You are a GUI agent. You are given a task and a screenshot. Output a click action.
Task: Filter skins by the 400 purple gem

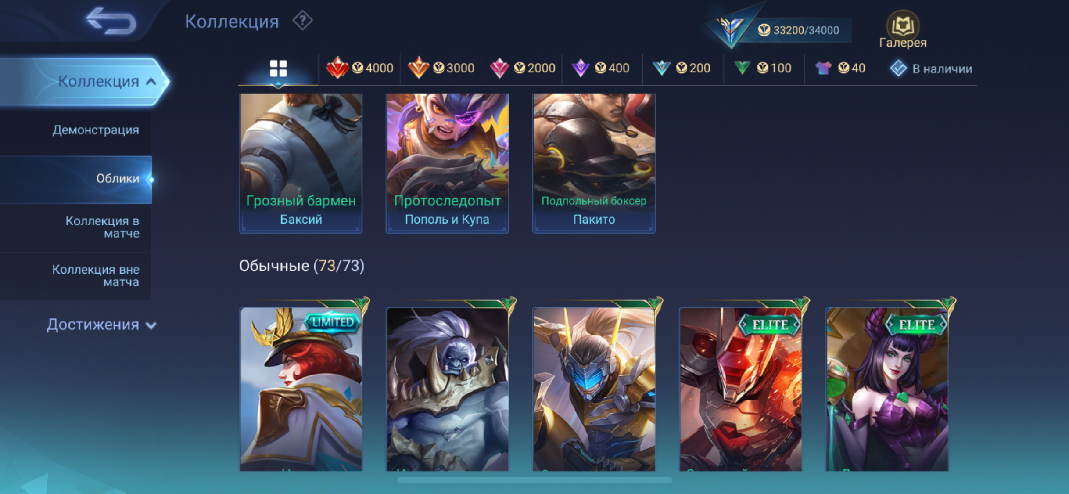pos(600,68)
